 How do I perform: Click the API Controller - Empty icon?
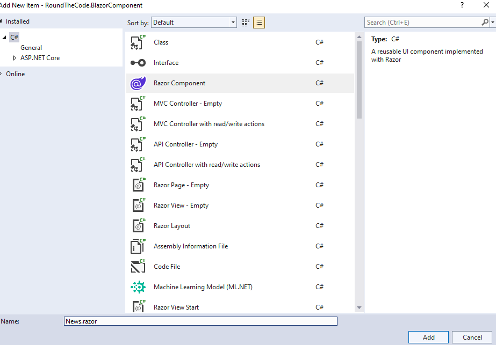click(x=138, y=144)
